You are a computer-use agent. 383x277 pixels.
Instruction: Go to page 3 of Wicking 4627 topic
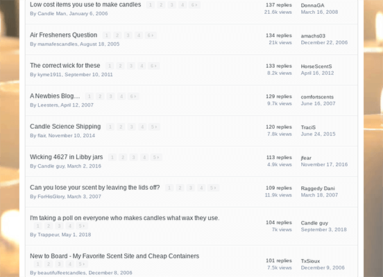[x=133, y=157]
